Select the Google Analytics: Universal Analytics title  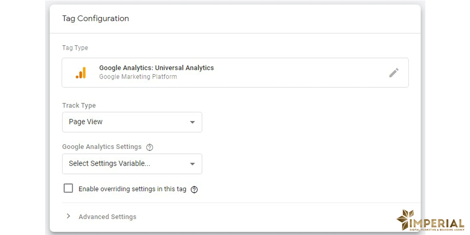tap(156, 68)
